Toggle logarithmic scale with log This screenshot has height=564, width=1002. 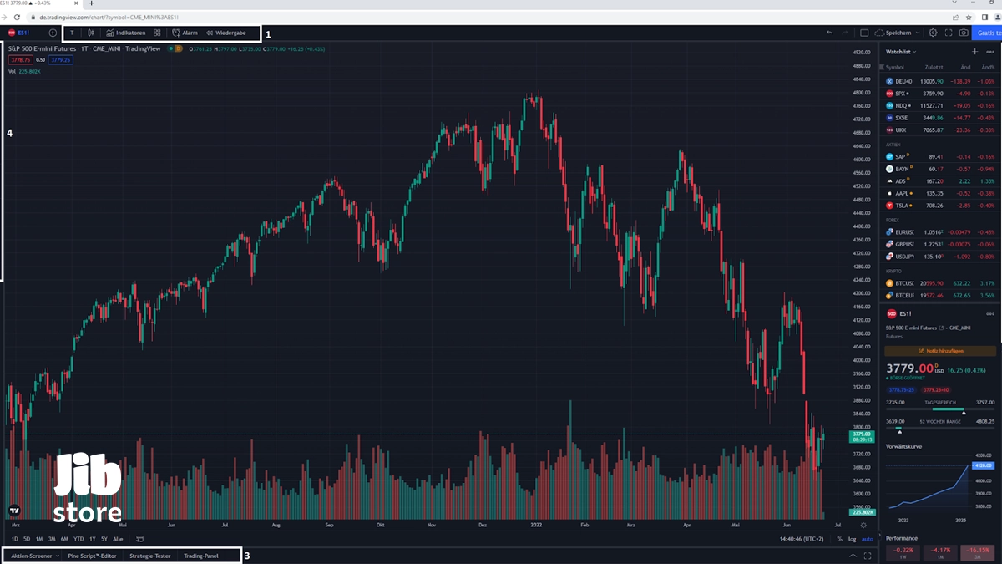853,539
